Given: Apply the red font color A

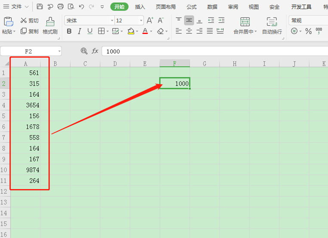Looking at the screenshot, I should click(145, 31).
